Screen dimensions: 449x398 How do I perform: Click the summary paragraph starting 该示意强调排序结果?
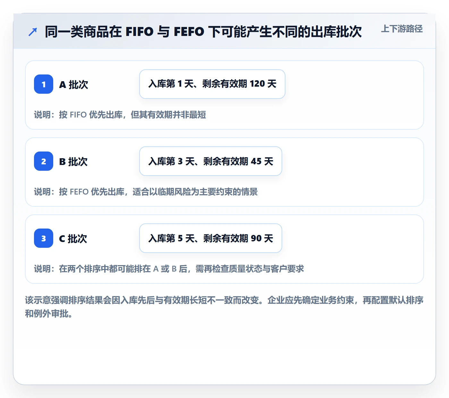point(224,307)
